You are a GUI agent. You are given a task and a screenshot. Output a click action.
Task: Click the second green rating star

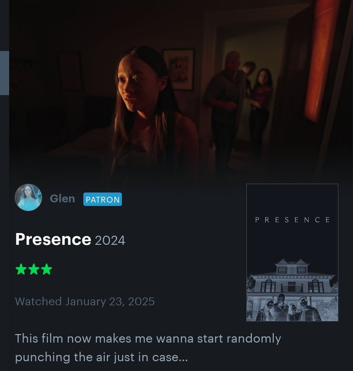point(34,269)
